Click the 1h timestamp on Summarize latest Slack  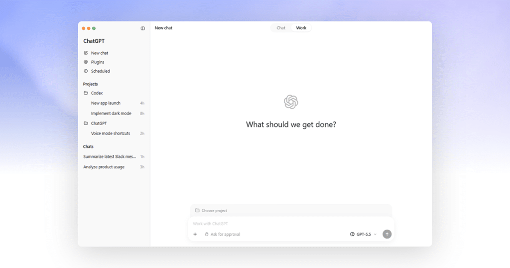[x=142, y=156]
